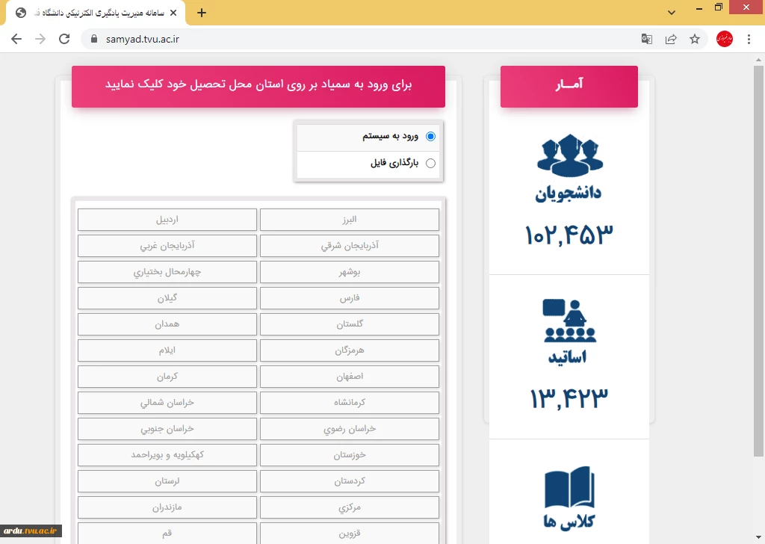Choose چهارمحال بختياري province

167,272
